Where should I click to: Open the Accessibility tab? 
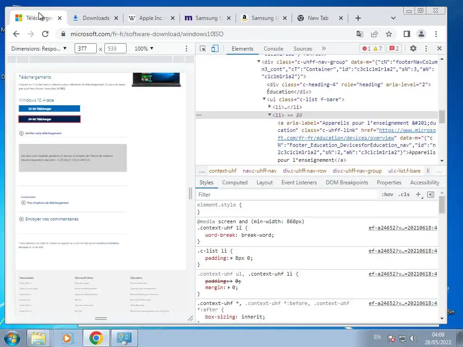(425, 183)
